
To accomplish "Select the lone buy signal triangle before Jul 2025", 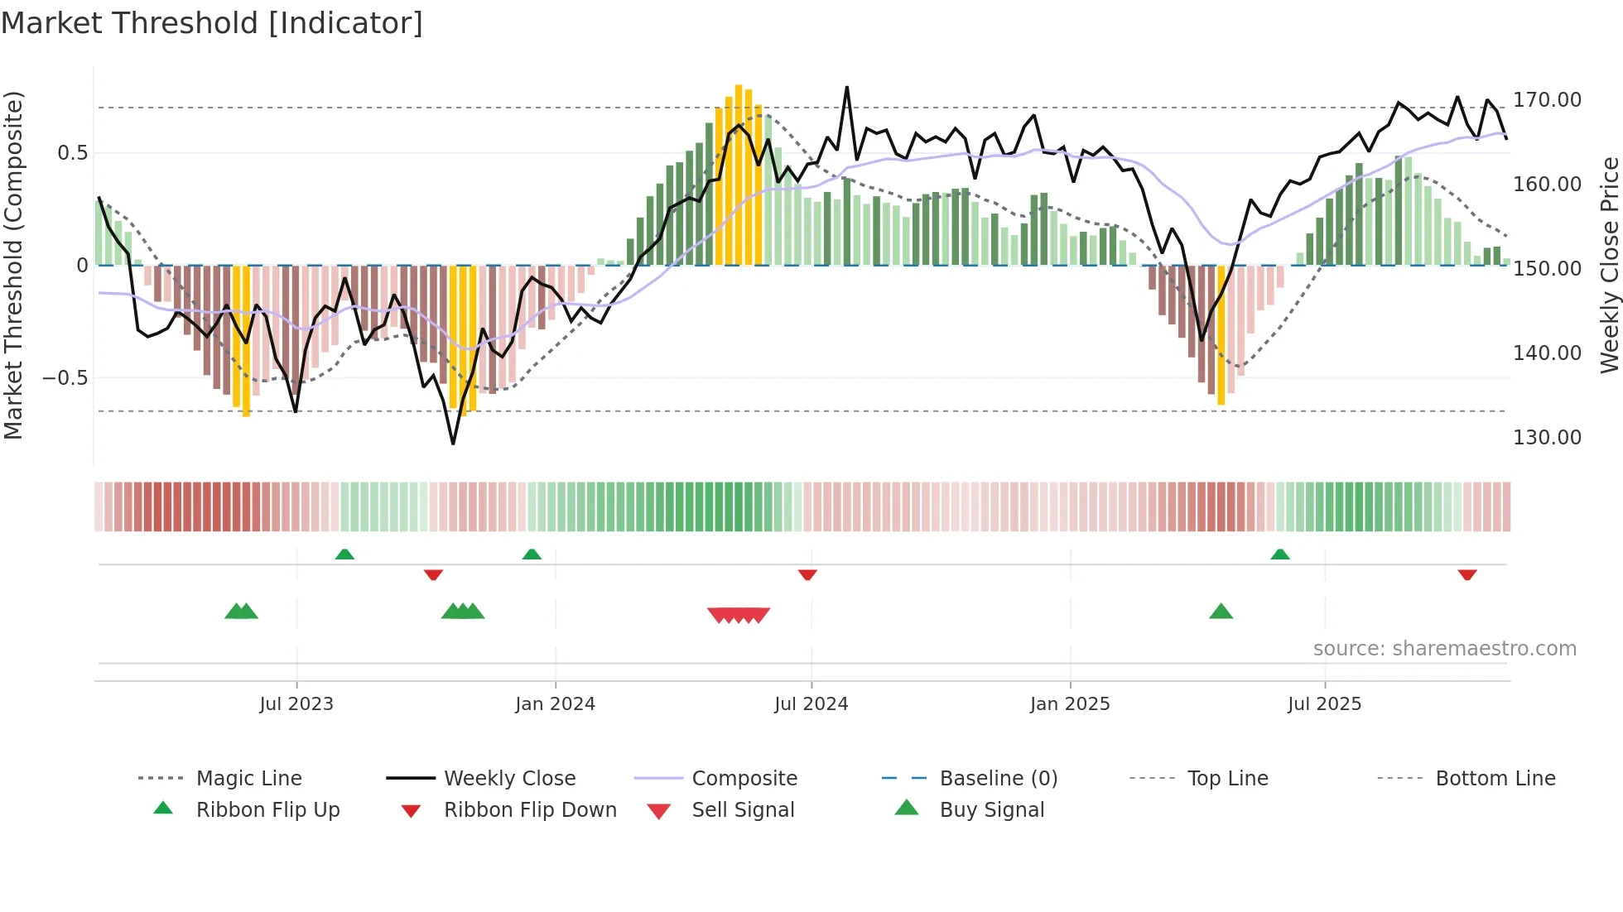I will tap(1221, 612).
